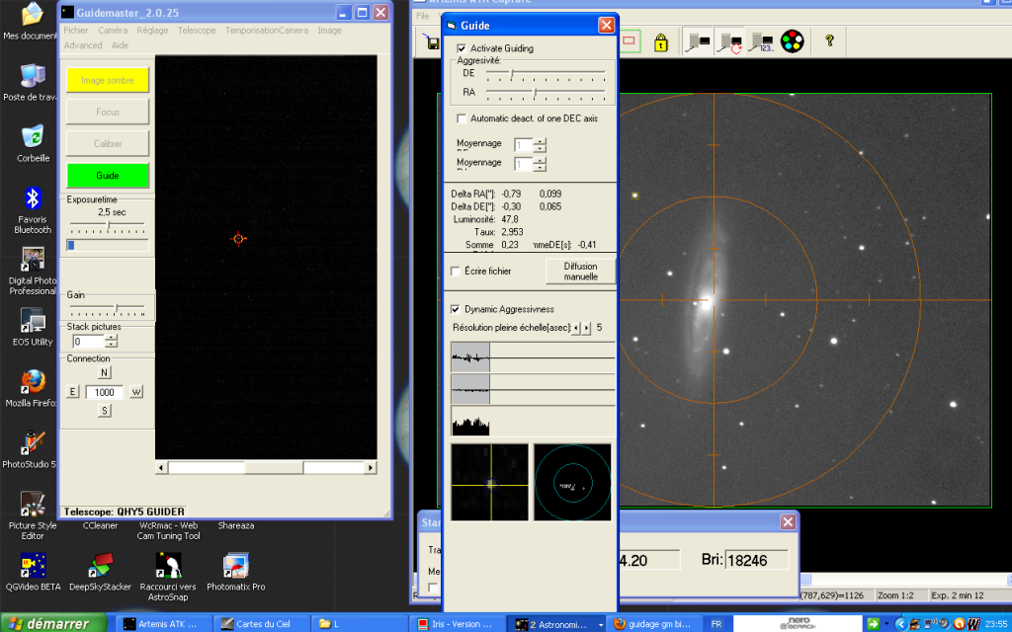
Task: Click the padlock icon in Artemis toolbar
Action: point(661,41)
